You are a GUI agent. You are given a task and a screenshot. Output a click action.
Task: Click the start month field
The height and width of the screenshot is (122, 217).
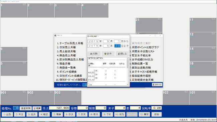click(x=106, y=41)
